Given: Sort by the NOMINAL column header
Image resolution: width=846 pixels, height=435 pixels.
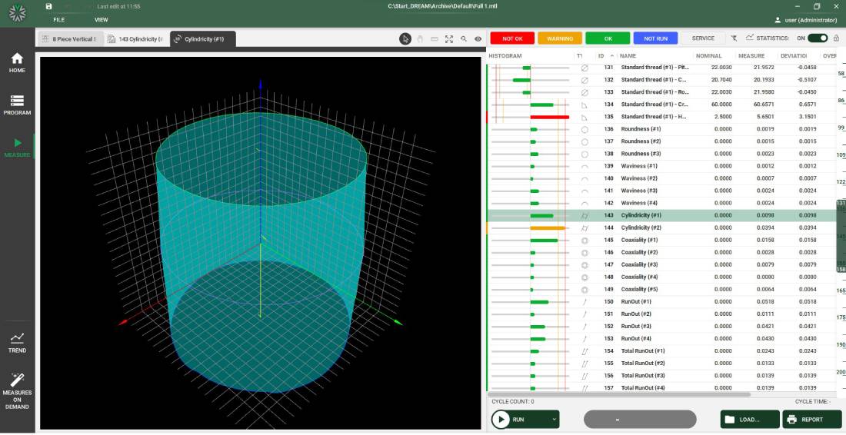Looking at the screenshot, I should click(708, 55).
